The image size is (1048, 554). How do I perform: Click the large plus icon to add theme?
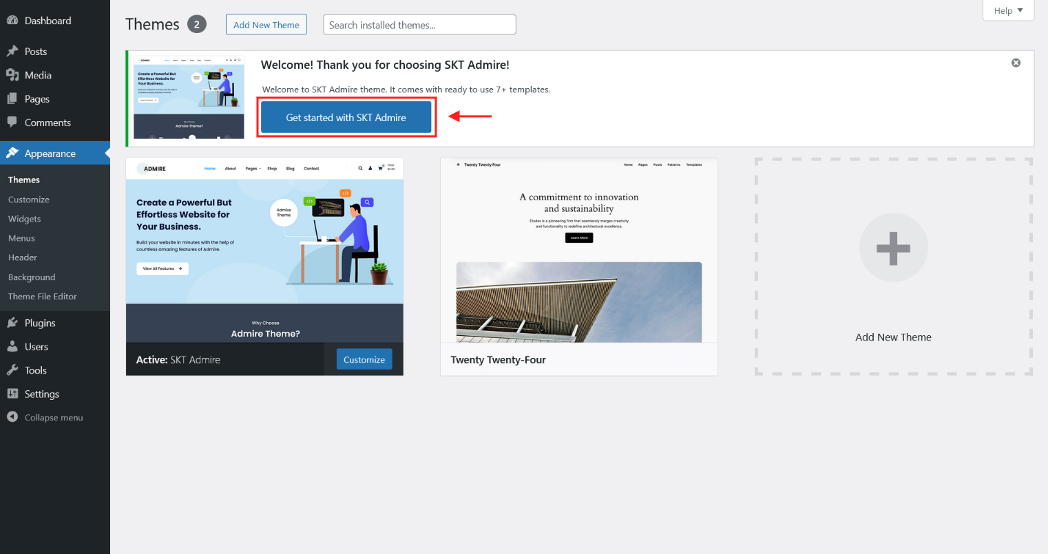tap(893, 248)
